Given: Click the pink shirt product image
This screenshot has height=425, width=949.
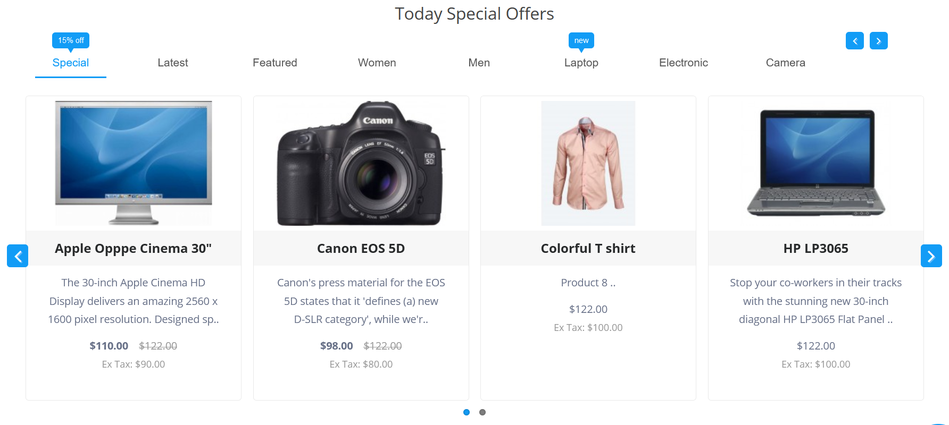Looking at the screenshot, I should coord(588,164).
